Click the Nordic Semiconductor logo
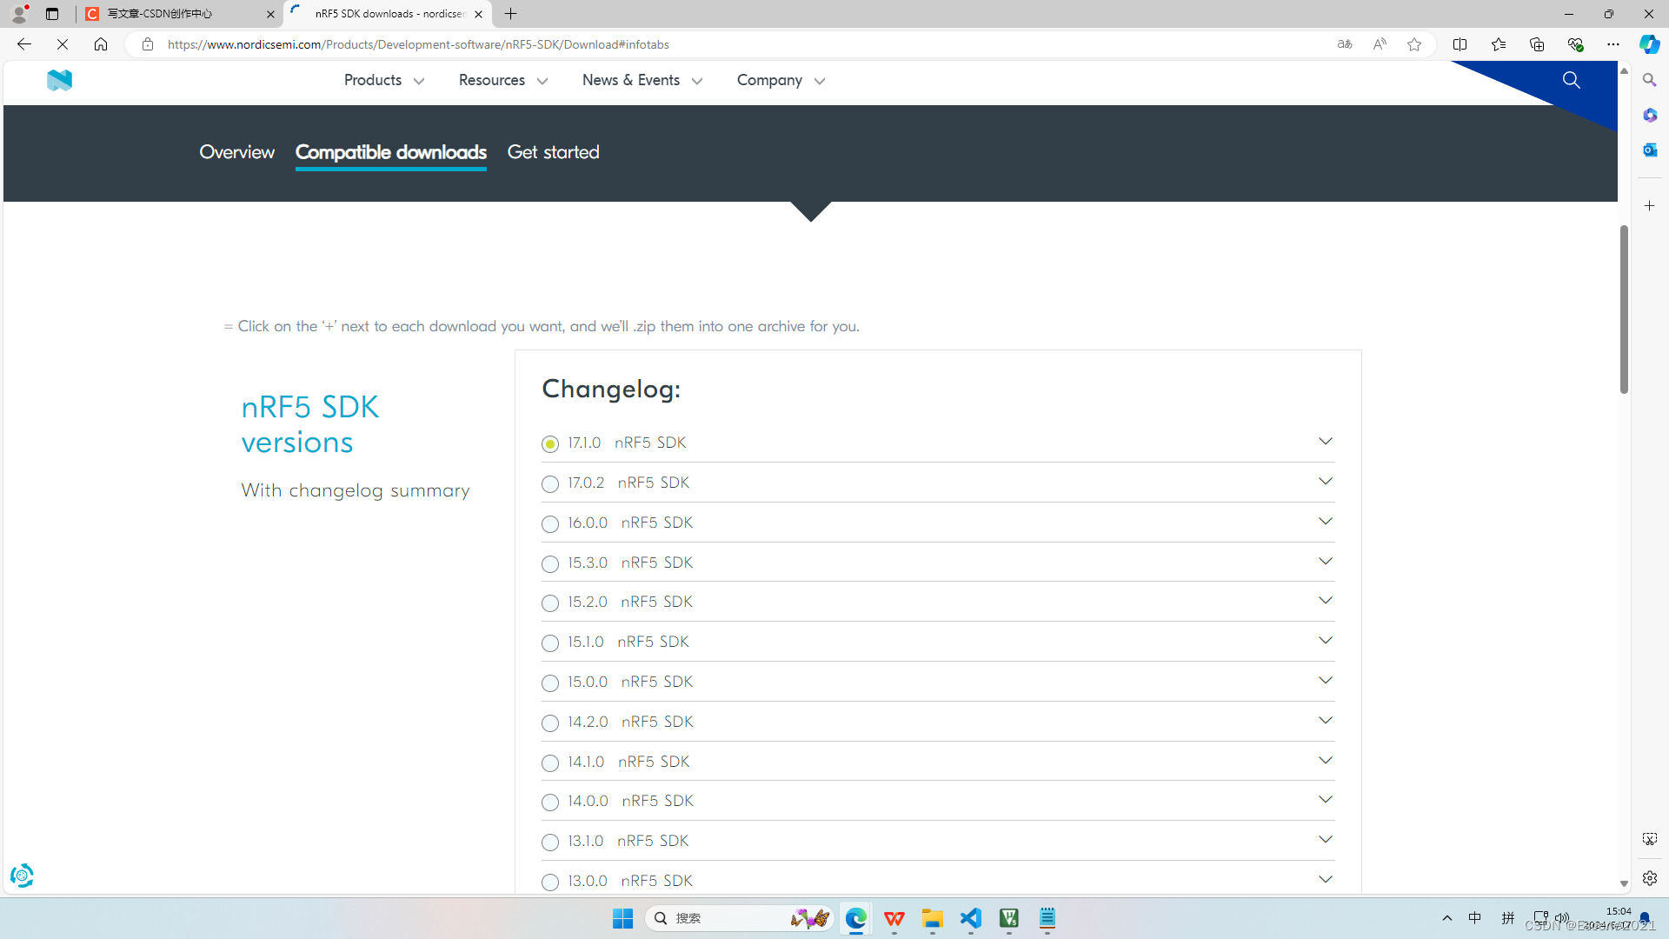Image resolution: width=1669 pixels, height=939 pixels. [59, 80]
